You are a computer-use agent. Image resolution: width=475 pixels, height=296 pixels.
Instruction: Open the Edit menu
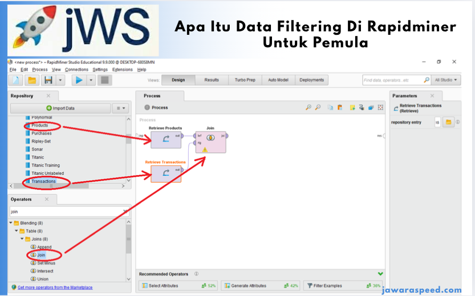(x=24, y=70)
